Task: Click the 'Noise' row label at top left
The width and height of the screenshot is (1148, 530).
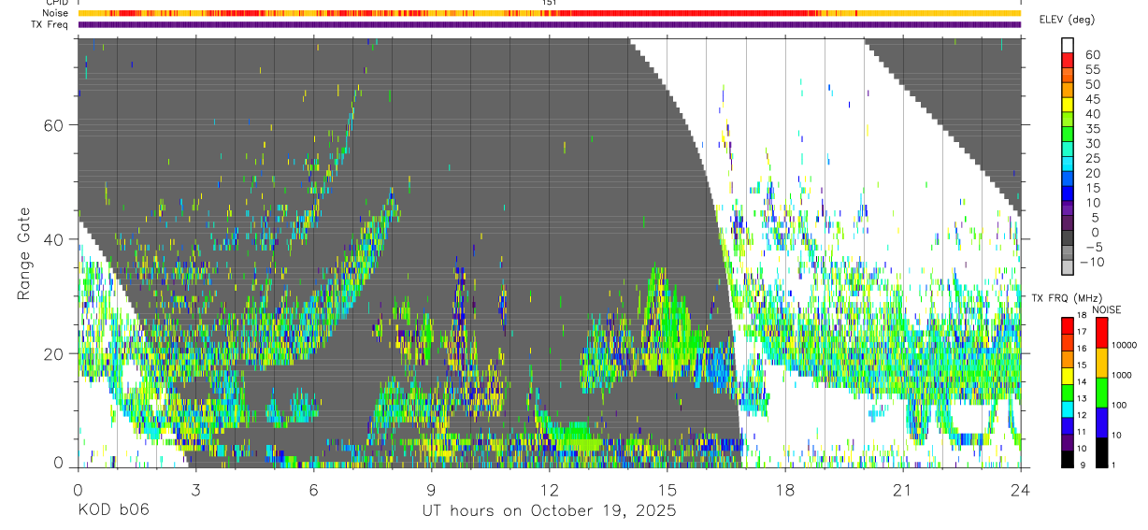Action: tap(56, 13)
